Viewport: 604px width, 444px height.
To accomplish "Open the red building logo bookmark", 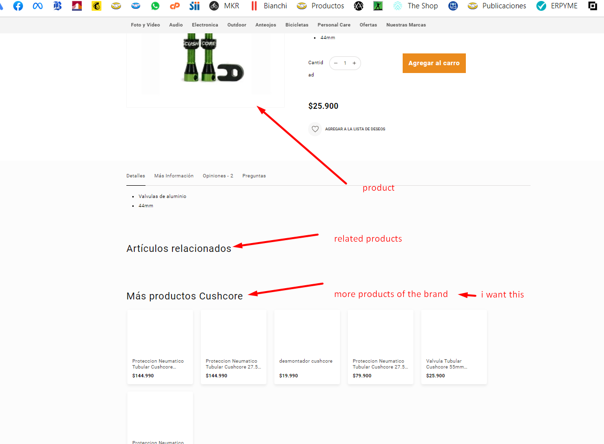I will [x=77, y=6].
